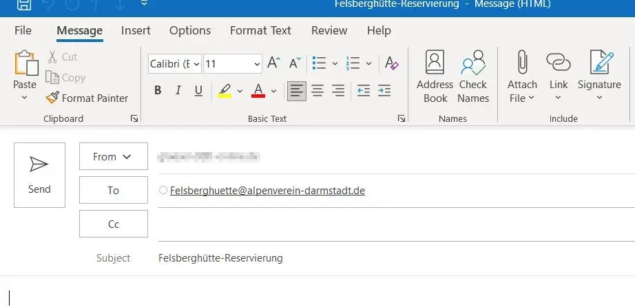The image size is (635, 307).
Task: Toggle Underline formatting
Action: pos(198,90)
